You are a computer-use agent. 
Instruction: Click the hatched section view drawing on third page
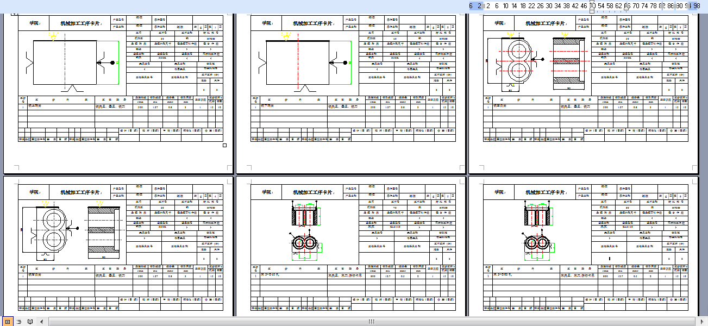click(x=569, y=62)
